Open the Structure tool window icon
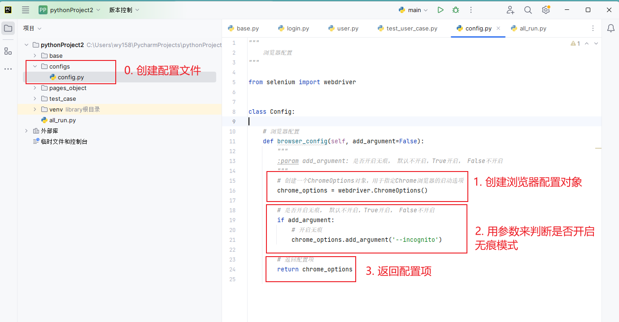619x322 pixels. click(x=8, y=51)
